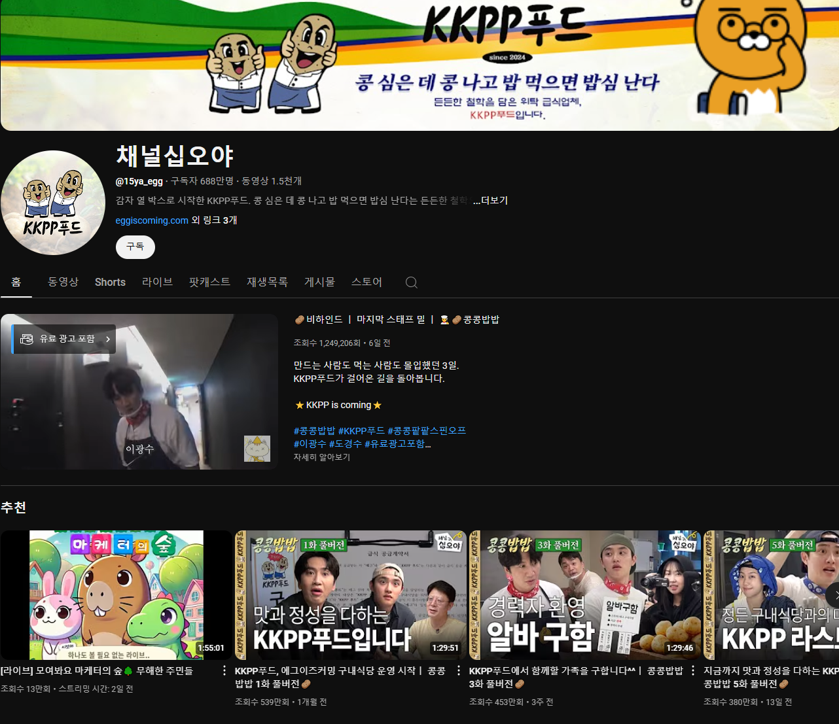Open title [라이브] 모여봐요 마케터의 숲
This screenshot has height=724, width=839.
point(97,671)
